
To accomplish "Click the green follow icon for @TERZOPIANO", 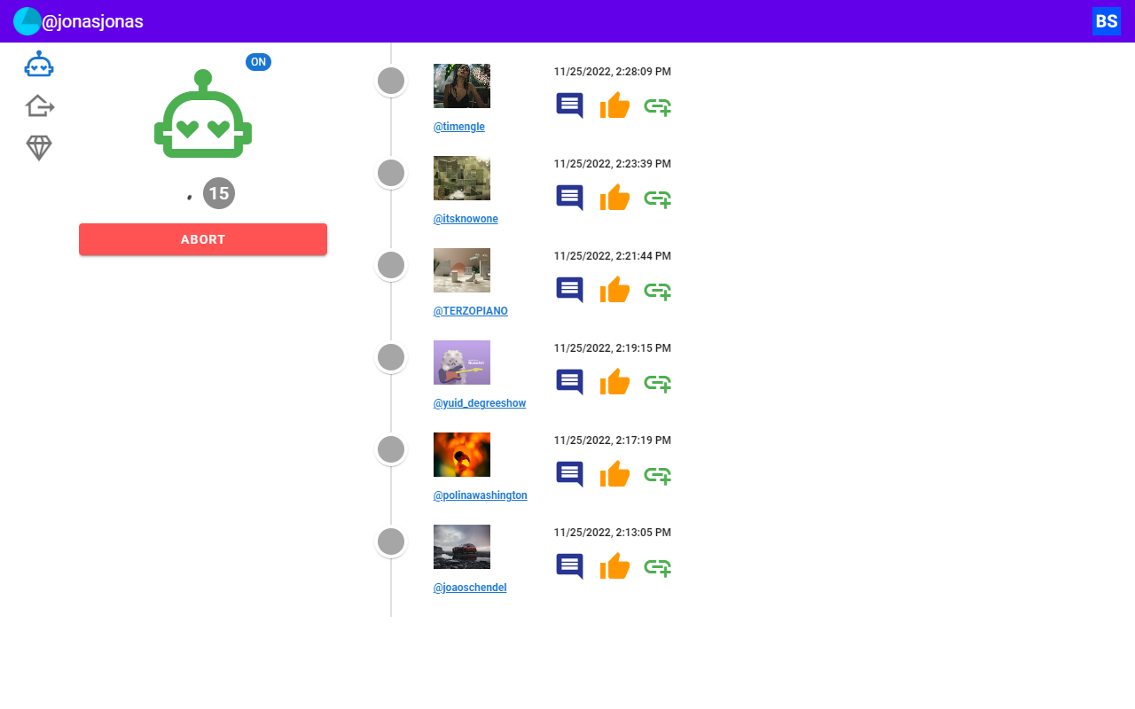I will coord(657,290).
